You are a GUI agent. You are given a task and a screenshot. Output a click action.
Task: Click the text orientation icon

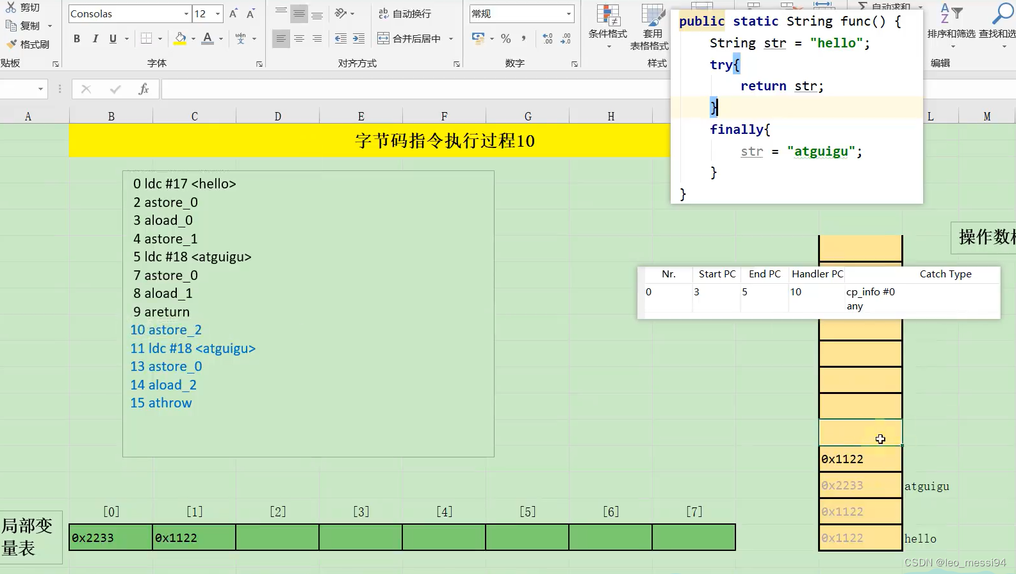point(341,13)
